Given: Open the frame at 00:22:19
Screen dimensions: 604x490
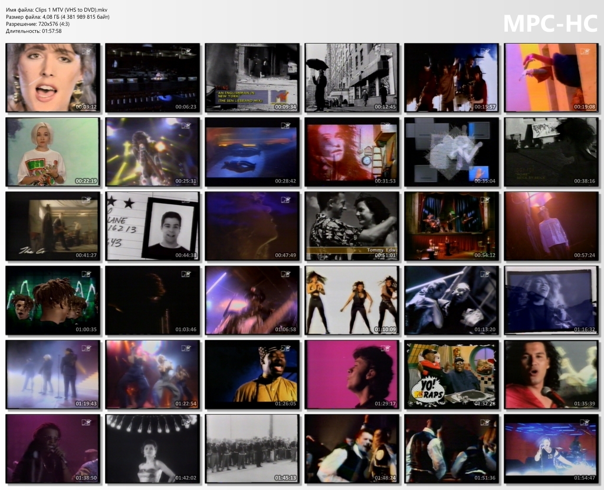Looking at the screenshot, I should tap(52, 152).
